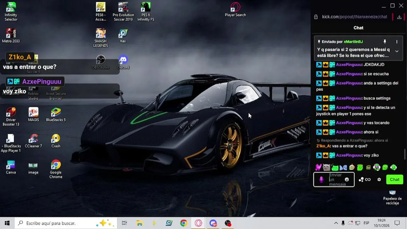Open Driver Booster 13

pos(11,116)
